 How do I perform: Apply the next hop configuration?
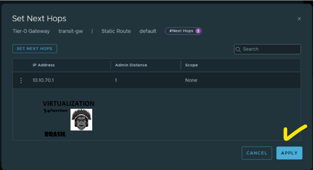pos(289,153)
